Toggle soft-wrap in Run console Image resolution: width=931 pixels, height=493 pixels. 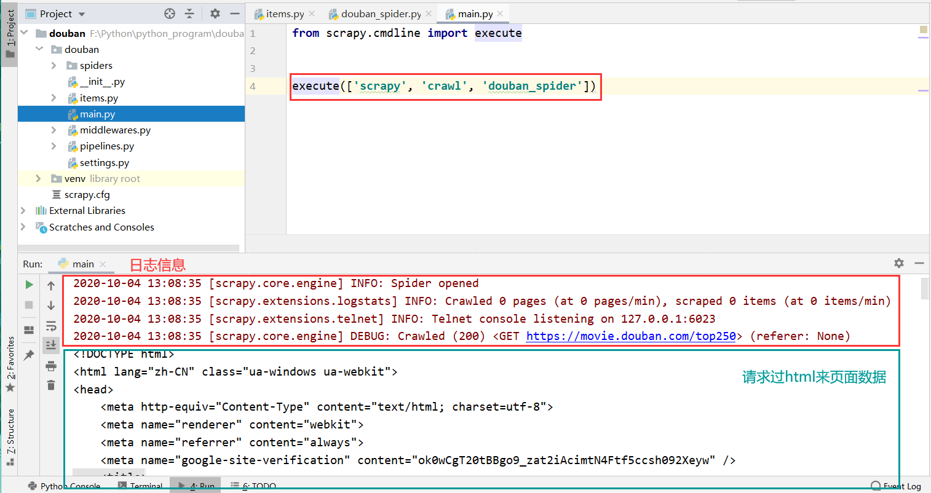click(51, 326)
